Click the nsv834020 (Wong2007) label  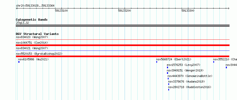tap(32, 37)
